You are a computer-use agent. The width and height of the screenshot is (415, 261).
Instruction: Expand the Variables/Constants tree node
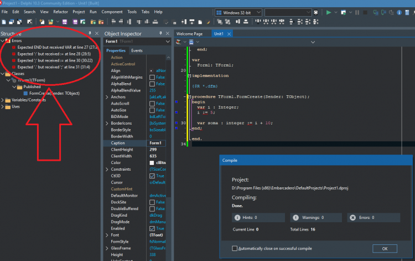[2, 100]
